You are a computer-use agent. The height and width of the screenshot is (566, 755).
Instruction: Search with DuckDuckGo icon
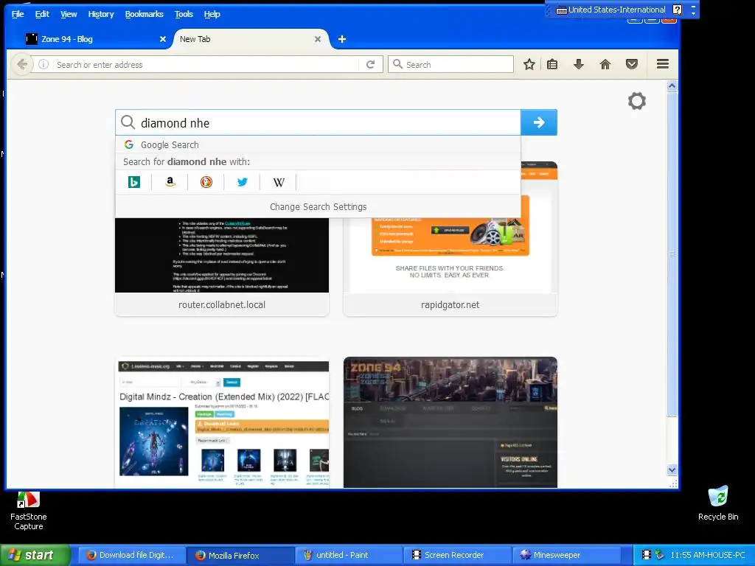tap(206, 182)
